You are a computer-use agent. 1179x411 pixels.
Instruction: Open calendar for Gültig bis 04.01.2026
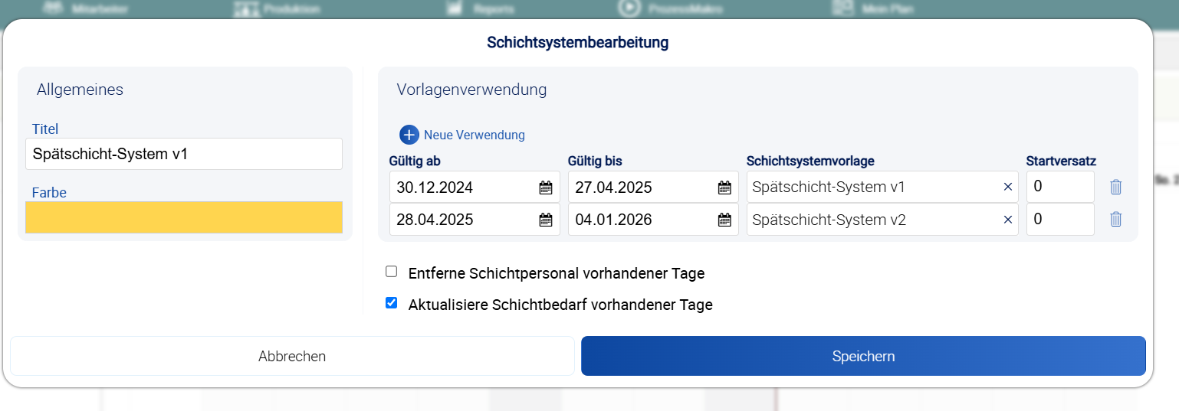pos(724,220)
